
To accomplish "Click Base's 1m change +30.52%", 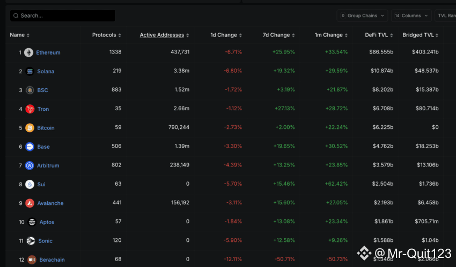I will 336,146.
